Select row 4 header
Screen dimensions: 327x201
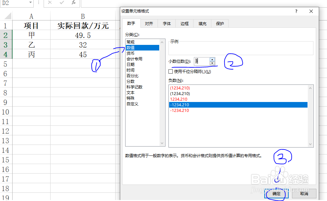tap(6, 54)
